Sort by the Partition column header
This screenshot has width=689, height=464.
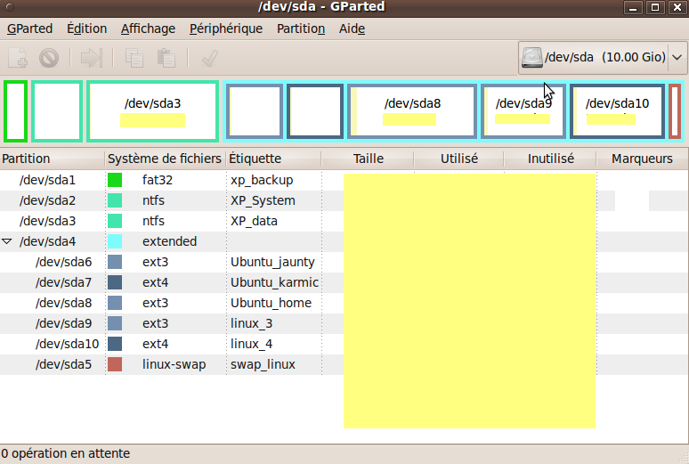(x=52, y=159)
